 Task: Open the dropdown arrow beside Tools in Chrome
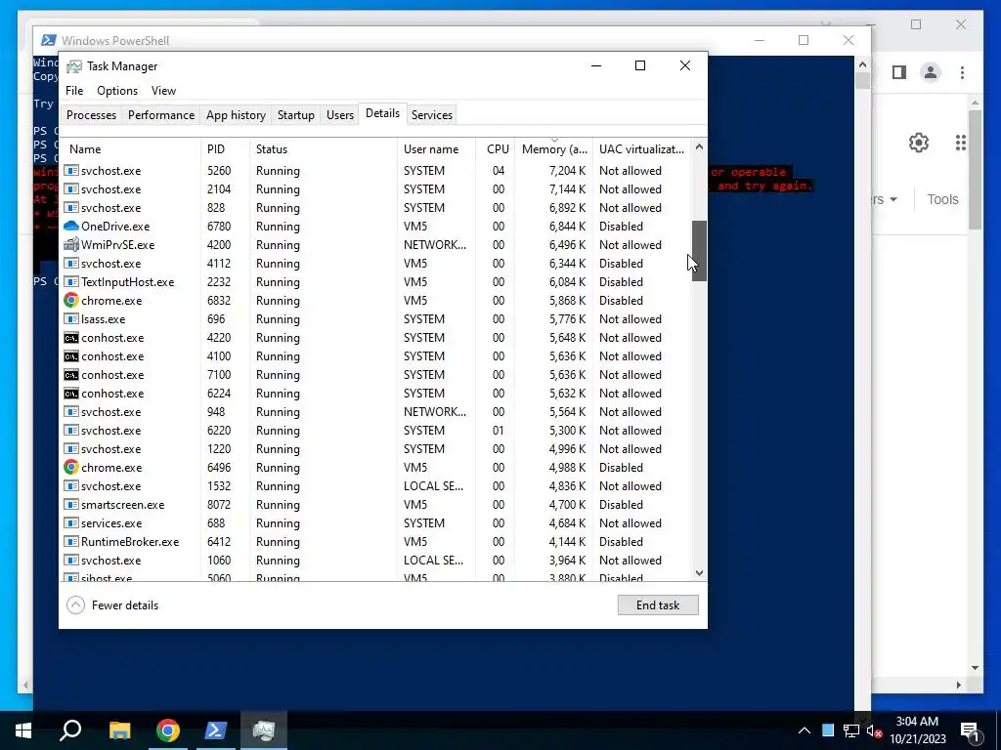(x=893, y=199)
